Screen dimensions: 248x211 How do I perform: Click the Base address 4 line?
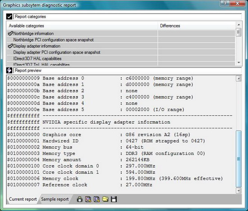pos(72,103)
